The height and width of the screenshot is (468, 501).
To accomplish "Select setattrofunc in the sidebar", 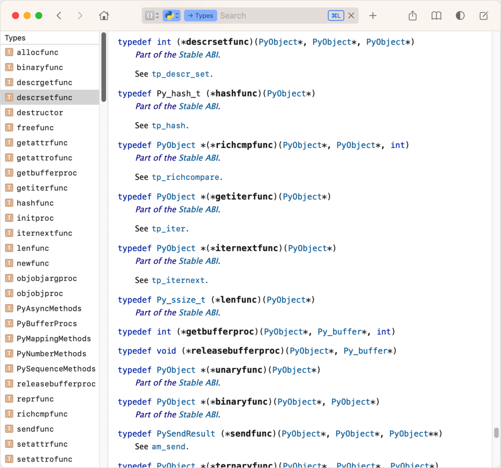I will click(50, 459).
